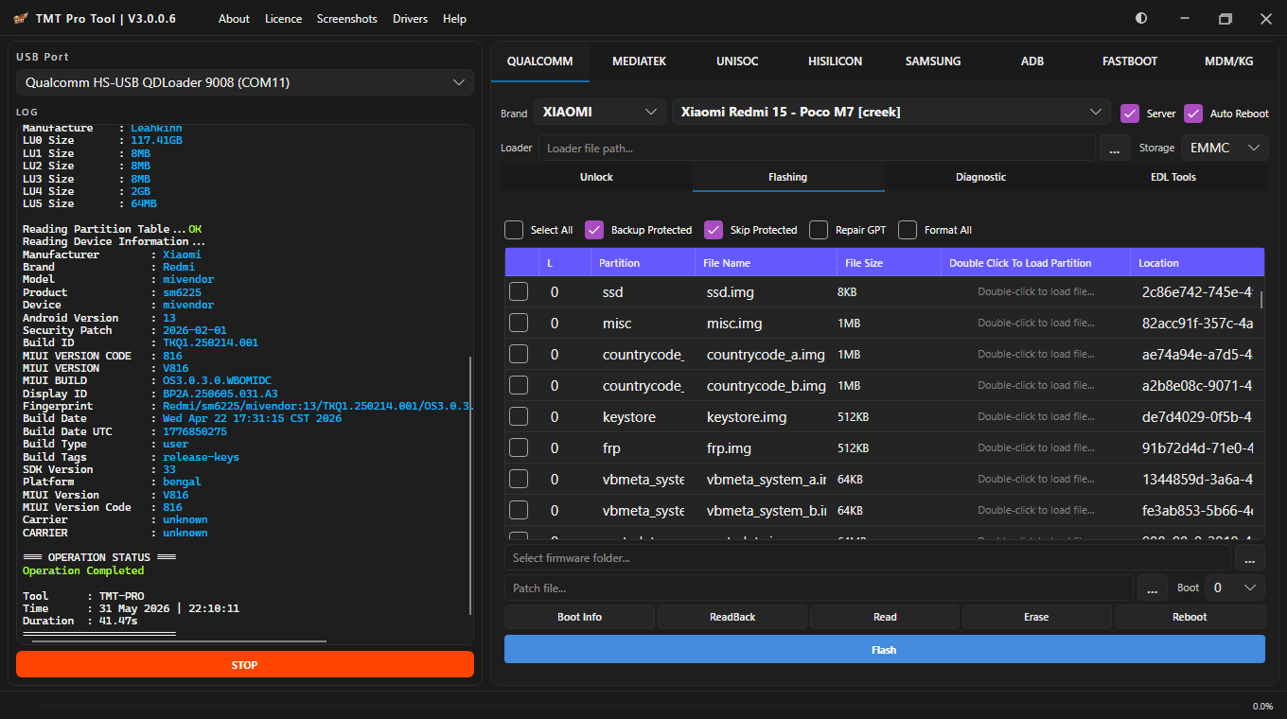Focus the Loader file path field
Screen dimensions: 1287x719
(x=817, y=148)
